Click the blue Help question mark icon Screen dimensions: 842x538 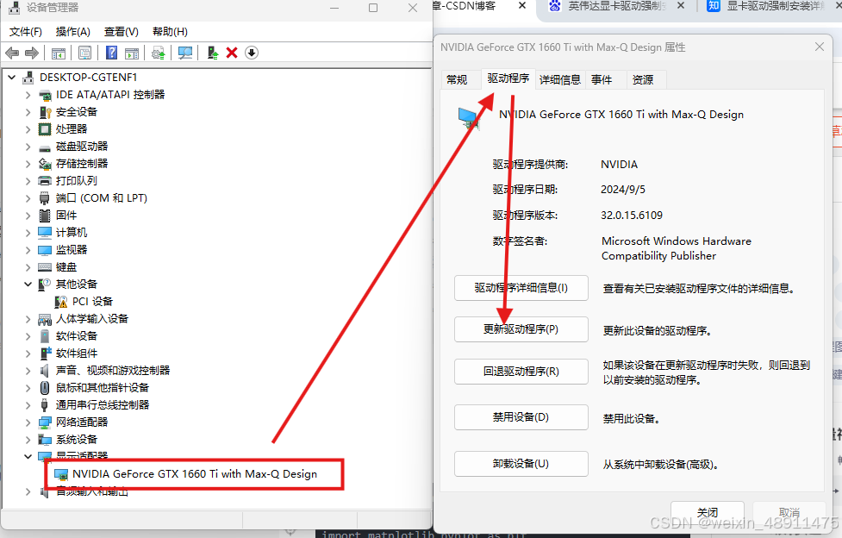pos(111,53)
